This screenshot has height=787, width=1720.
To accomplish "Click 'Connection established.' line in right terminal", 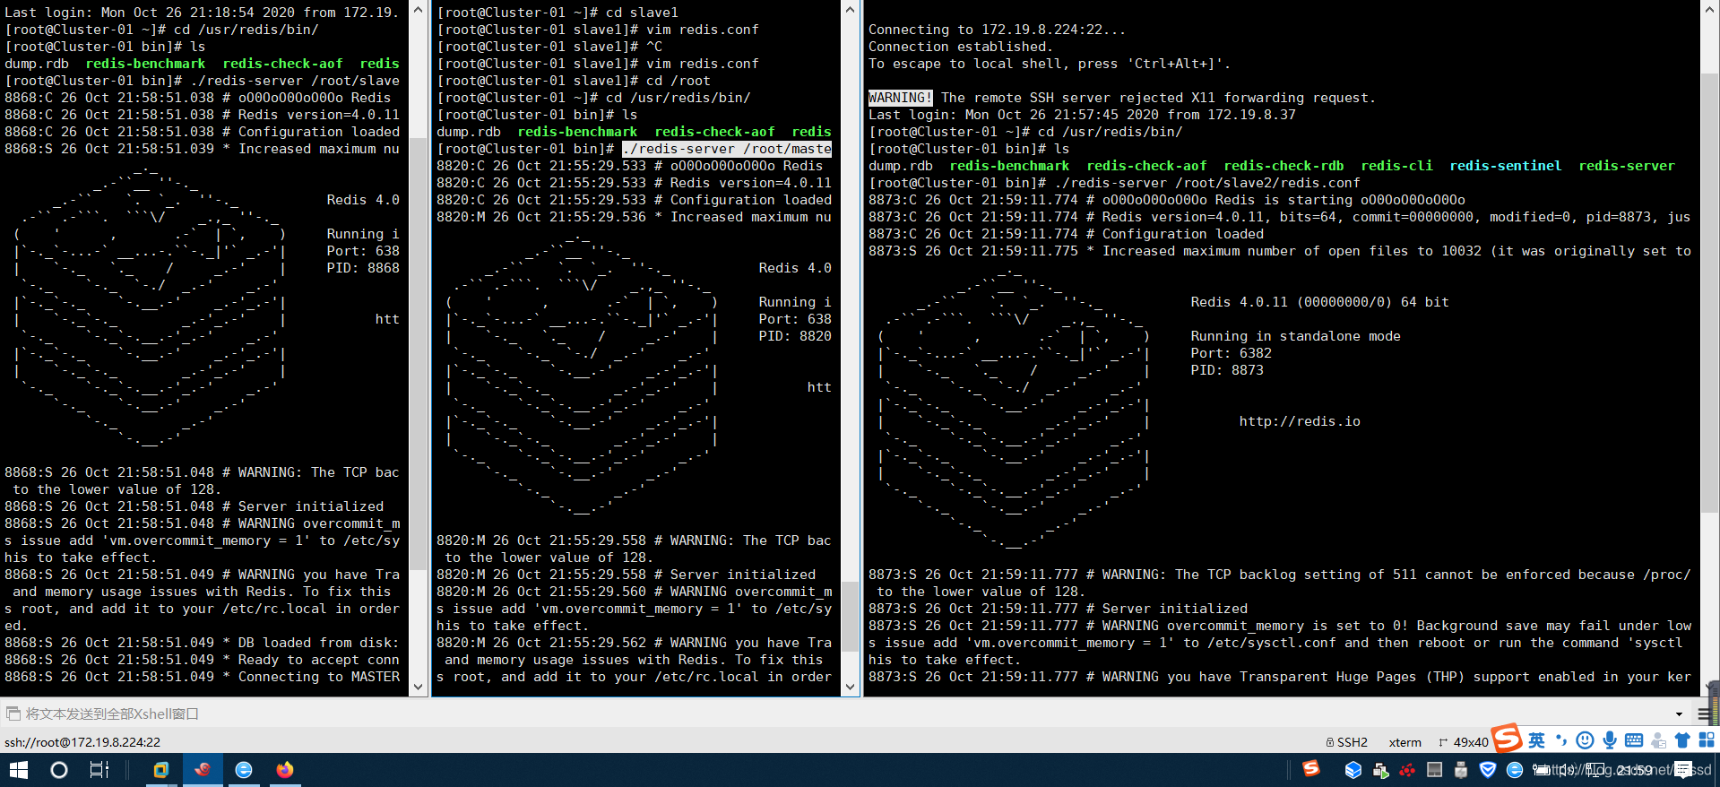I will (960, 47).
